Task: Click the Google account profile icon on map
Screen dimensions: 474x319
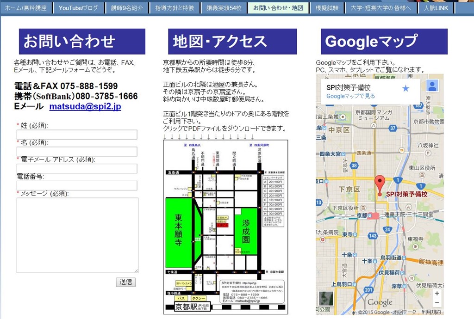Action: (432, 86)
